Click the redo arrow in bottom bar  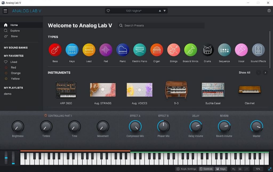tap(246, 169)
